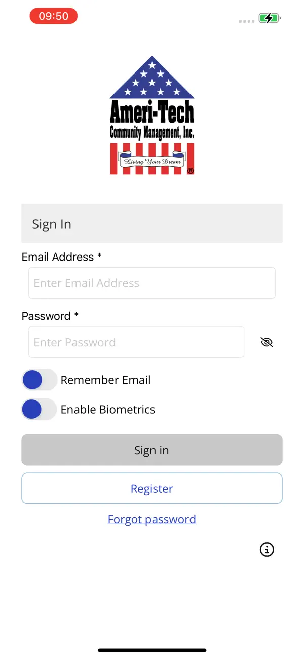Open the Forgot password link
This screenshot has height=658, width=304.
click(151, 519)
